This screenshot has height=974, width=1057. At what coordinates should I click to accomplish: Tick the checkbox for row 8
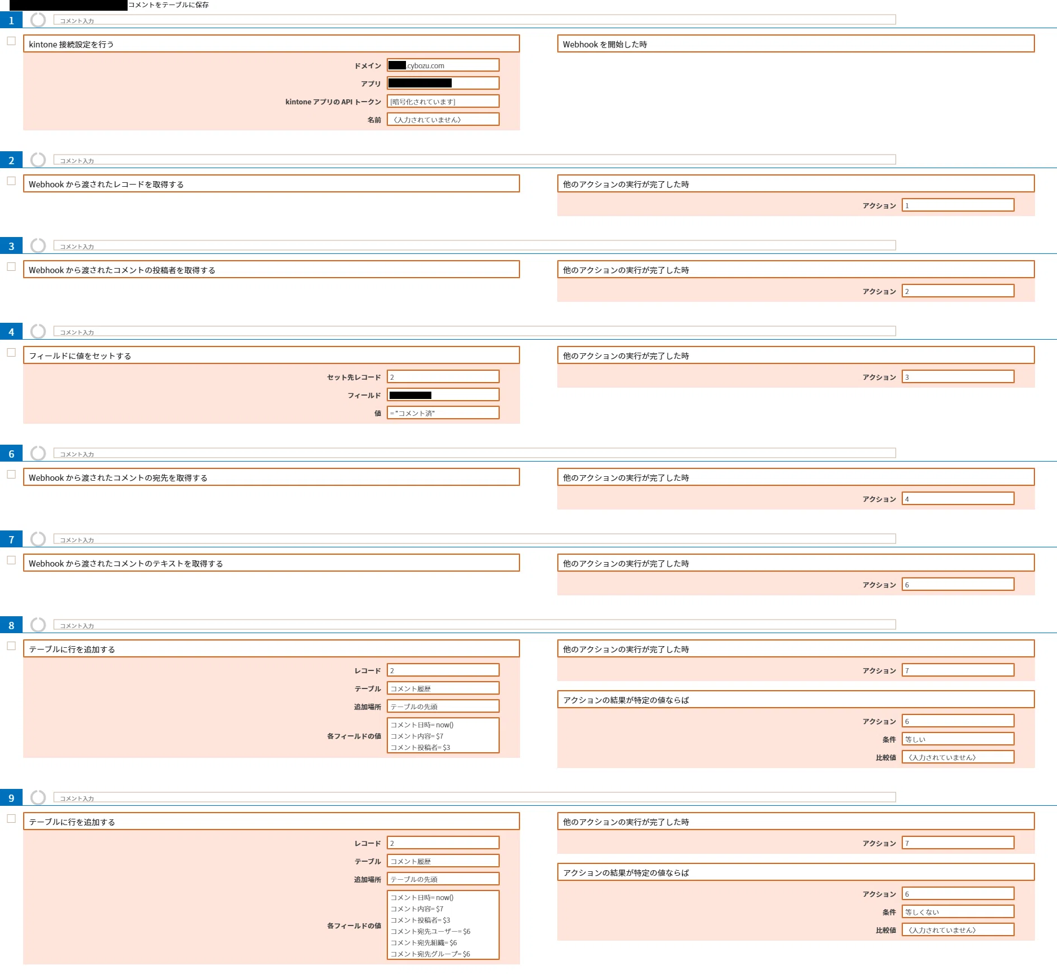tap(11, 646)
